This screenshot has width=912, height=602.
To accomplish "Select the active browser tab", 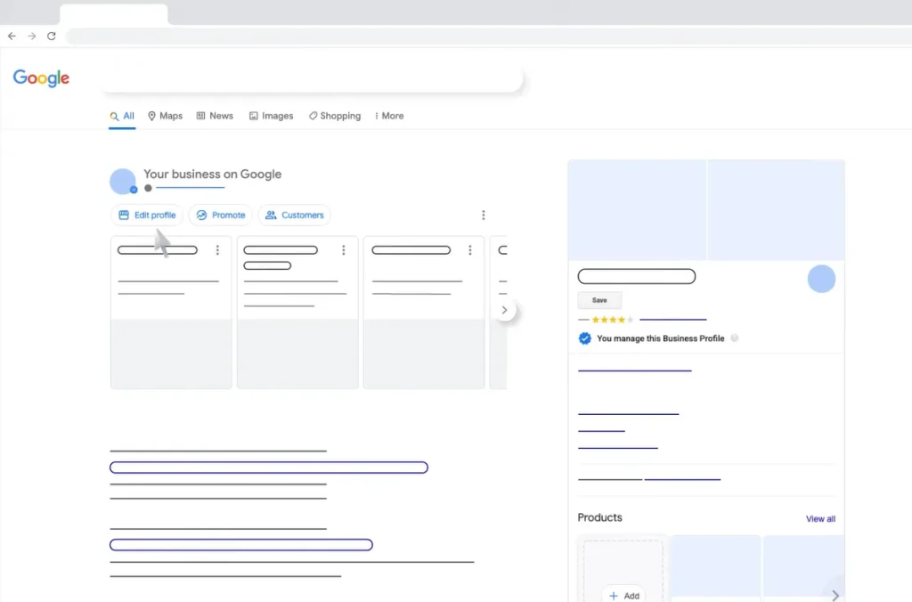I will pos(114,14).
